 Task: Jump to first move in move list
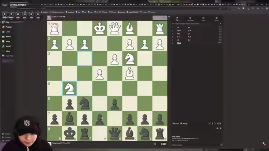click(x=209, y=123)
